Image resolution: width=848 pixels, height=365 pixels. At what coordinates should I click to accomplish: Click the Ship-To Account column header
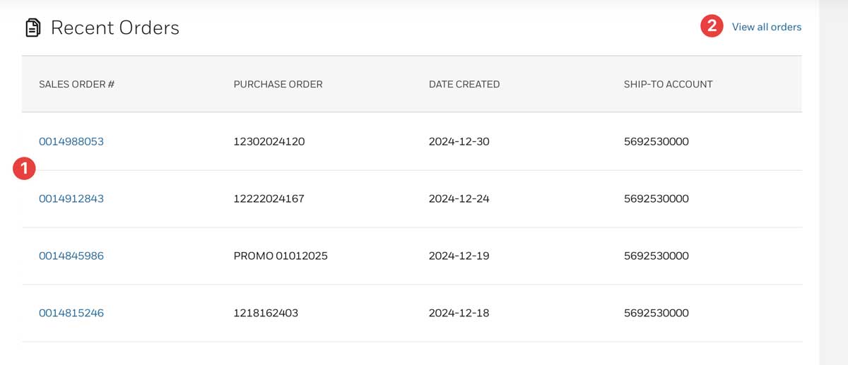pos(668,84)
